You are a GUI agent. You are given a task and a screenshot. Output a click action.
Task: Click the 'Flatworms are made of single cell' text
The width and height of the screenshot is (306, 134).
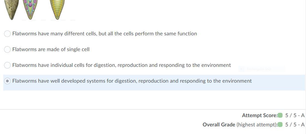click(51, 49)
